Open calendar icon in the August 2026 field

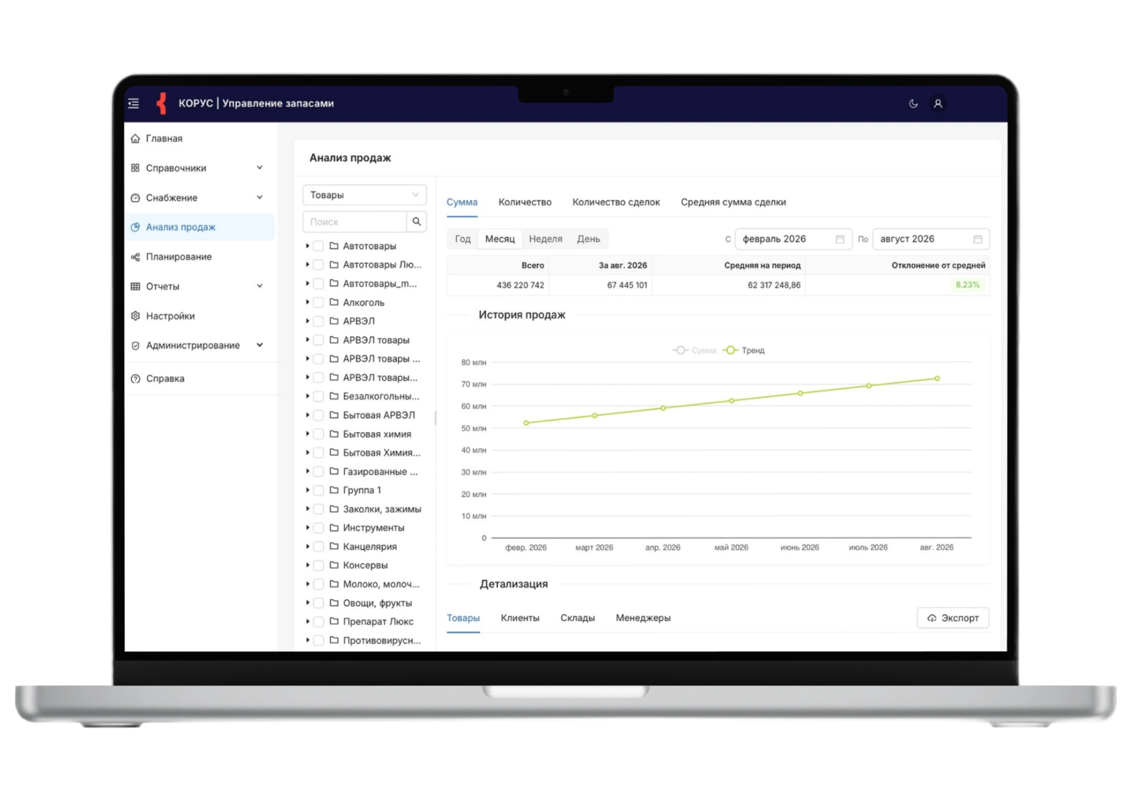tap(977, 239)
